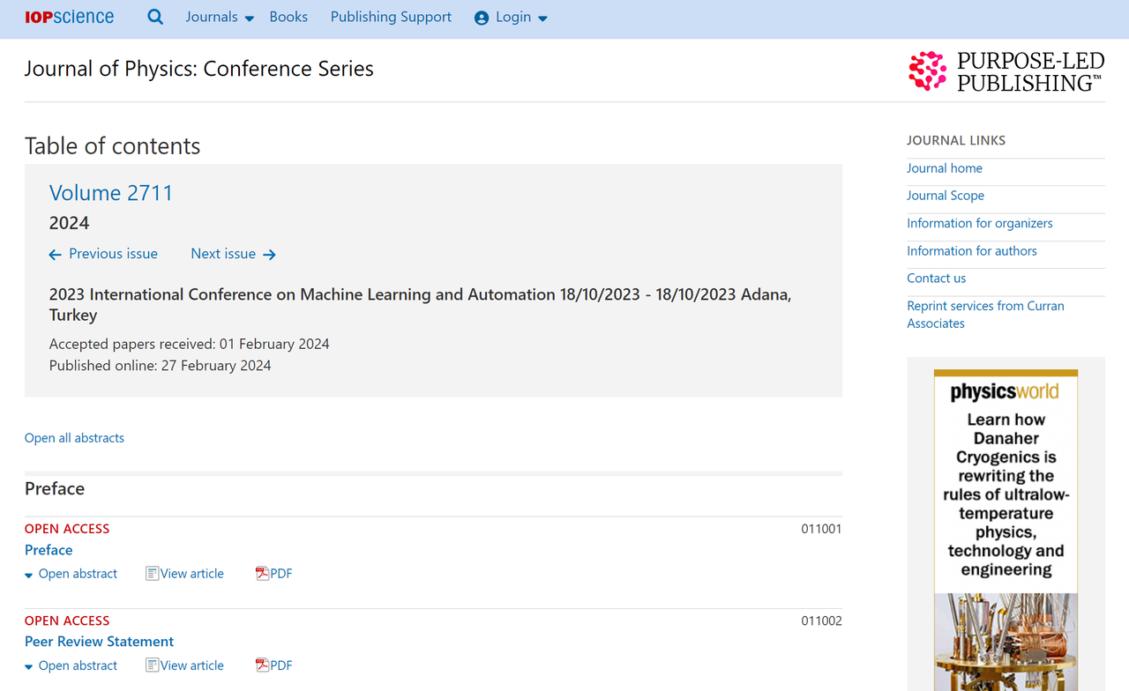Viewport: 1129px width, 691px height.
Task: Navigate to the Previous issue
Action: point(103,253)
